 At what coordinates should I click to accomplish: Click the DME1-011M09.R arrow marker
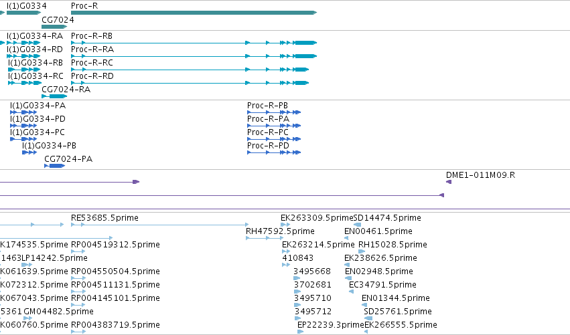point(449,182)
